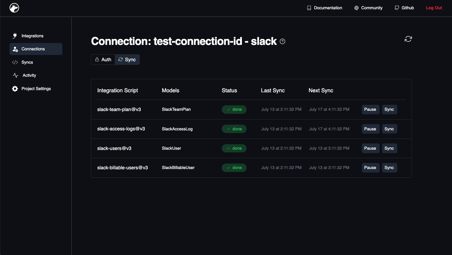Viewport: 452px width, 255px height.
Task: Pause the slack-billable-users@v3 sync
Action: tap(370, 168)
